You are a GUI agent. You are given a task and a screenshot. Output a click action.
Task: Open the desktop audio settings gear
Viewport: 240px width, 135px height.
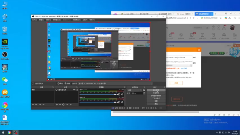tap(122, 102)
